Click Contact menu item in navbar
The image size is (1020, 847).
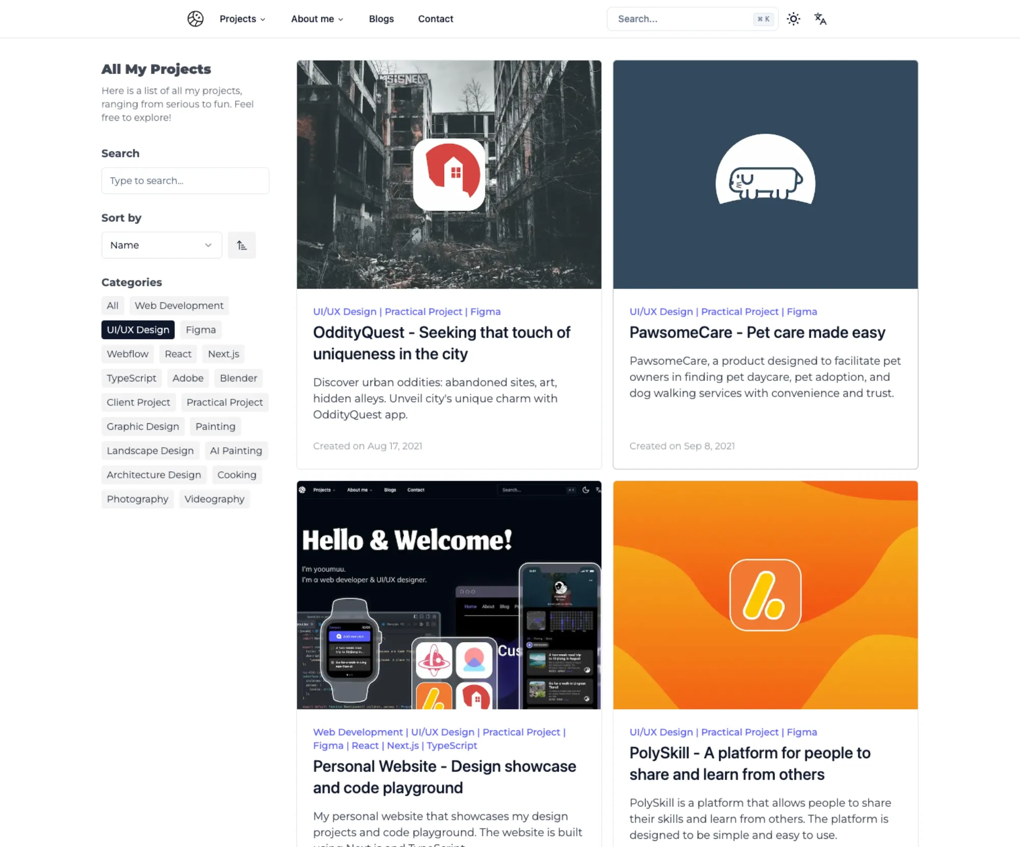pos(435,19)
